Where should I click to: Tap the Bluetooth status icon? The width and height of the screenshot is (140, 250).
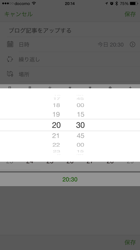117,4
